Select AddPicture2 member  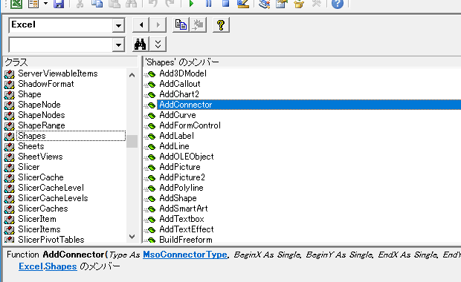(182, 177)
